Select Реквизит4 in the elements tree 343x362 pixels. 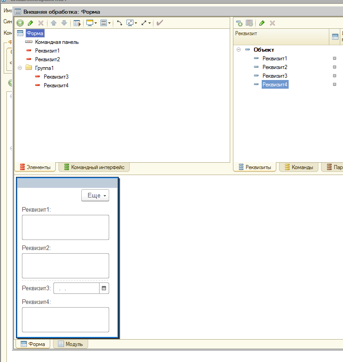click(x=56, y=85)
